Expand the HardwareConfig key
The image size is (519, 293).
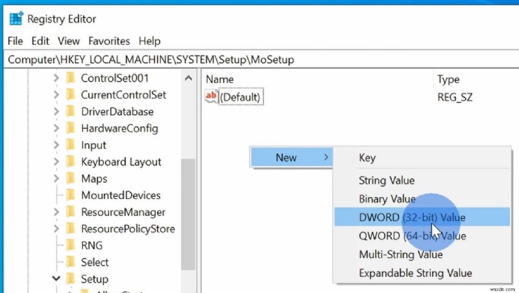(56, 128)
